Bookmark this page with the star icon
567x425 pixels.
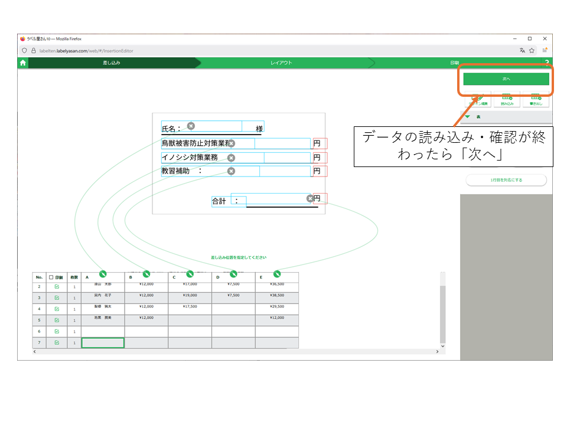pyautogui.click(x=532, y=51)
